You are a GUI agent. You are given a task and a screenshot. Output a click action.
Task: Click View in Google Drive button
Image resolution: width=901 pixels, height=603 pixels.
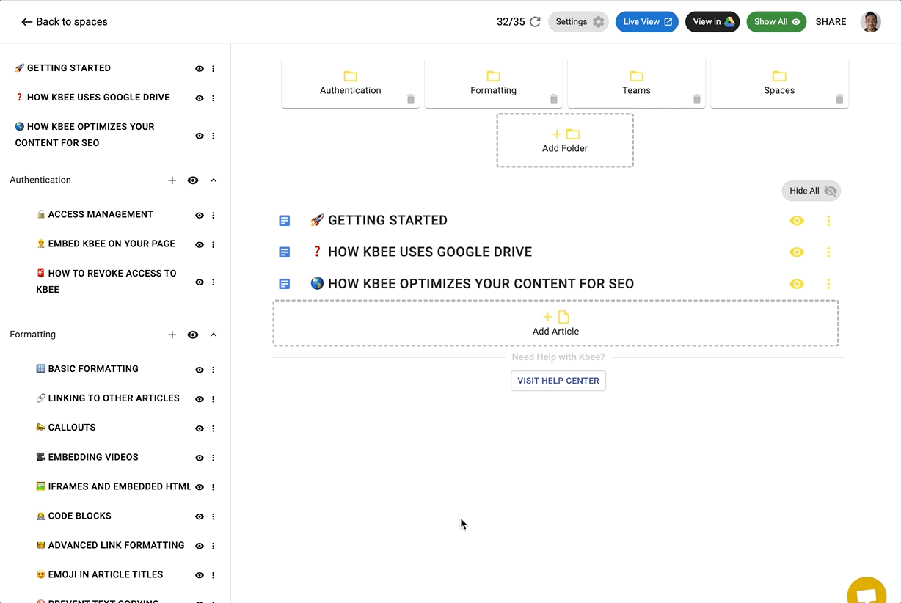(x=712, y=22)
